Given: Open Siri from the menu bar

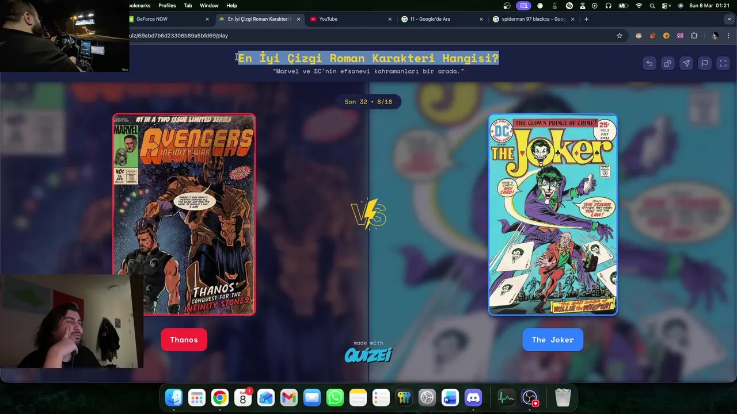Looking at the screenshot, I should [x=681, y=5].
